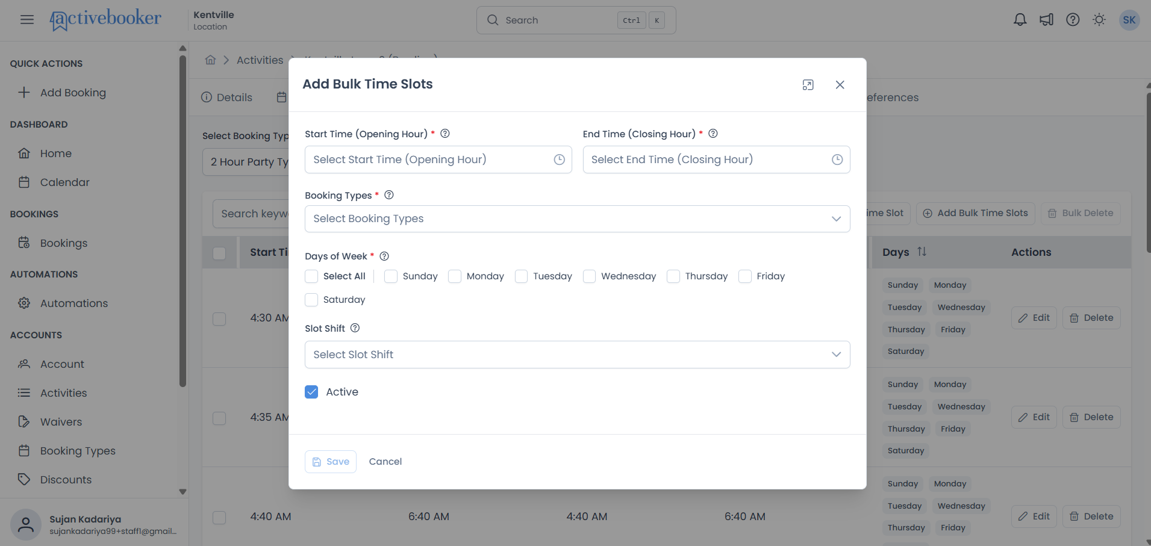Check the Sunday checkbox
Image resolution: width=1151 pixels, height=546 pixels.
[391, 276]
